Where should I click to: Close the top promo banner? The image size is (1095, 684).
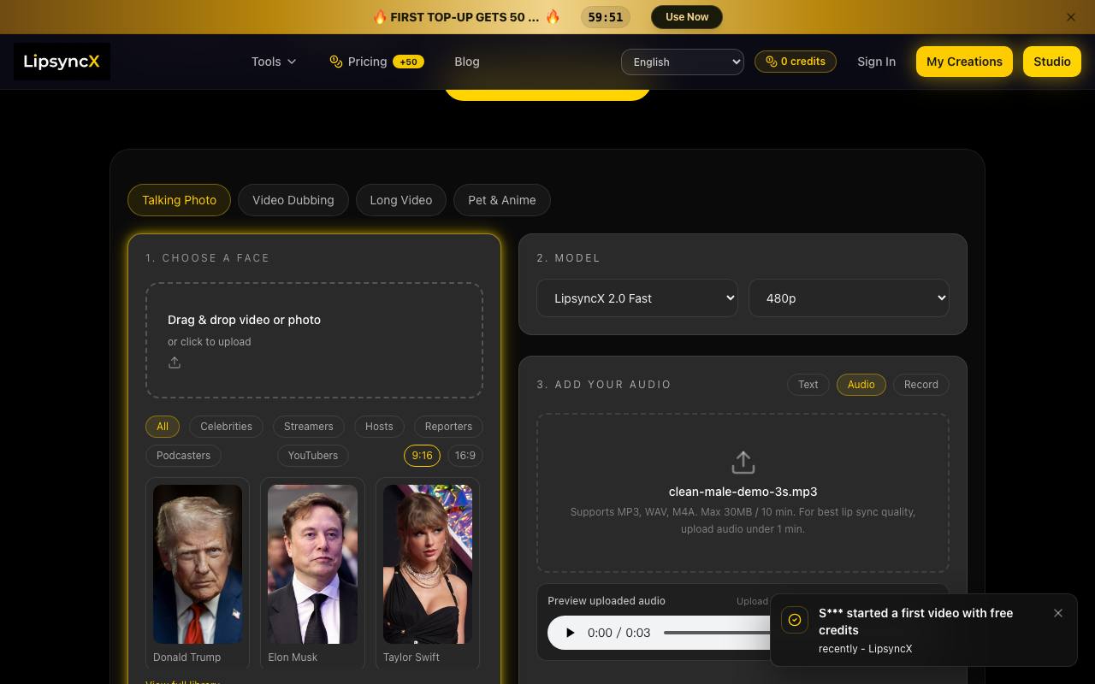tap(1071, 17)
